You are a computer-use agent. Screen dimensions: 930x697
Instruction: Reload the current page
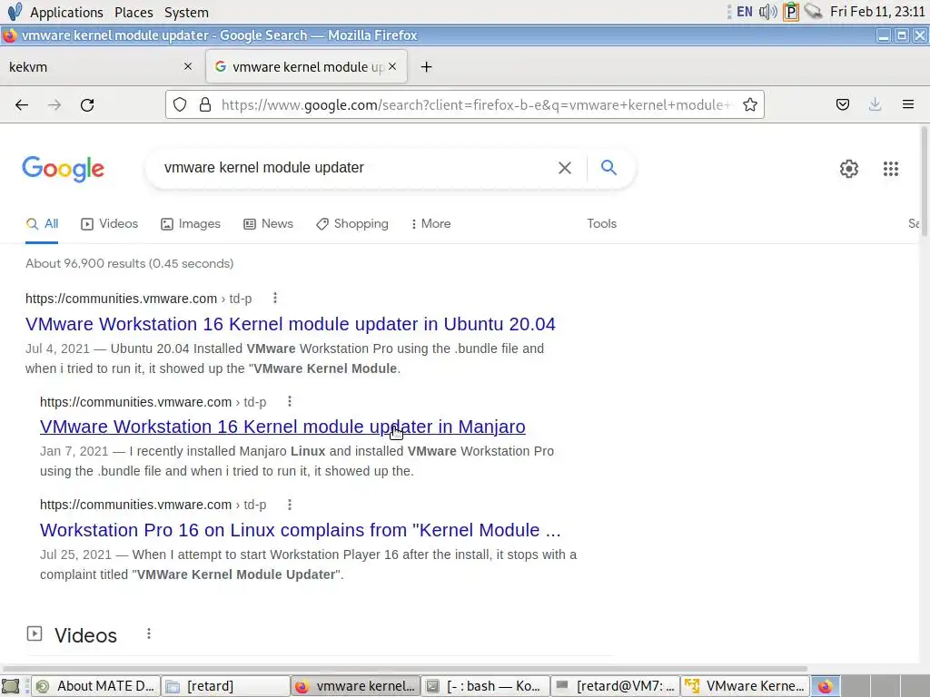tap(87, 105)
